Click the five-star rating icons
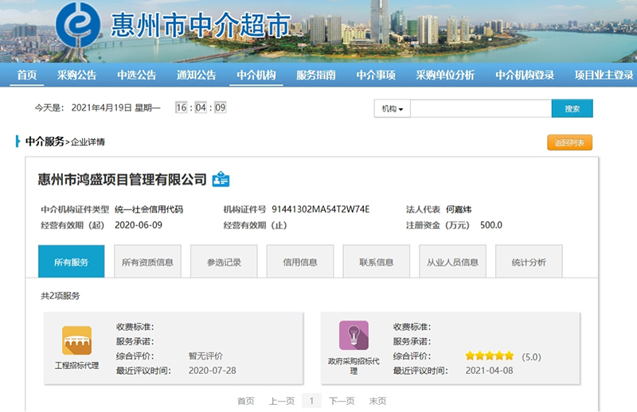Image resolution: width=637 pixels, height=412 pixels. pos(490,356)
